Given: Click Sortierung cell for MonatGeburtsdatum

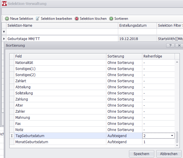Looking at the screenshot, I should tap(124, 142).
